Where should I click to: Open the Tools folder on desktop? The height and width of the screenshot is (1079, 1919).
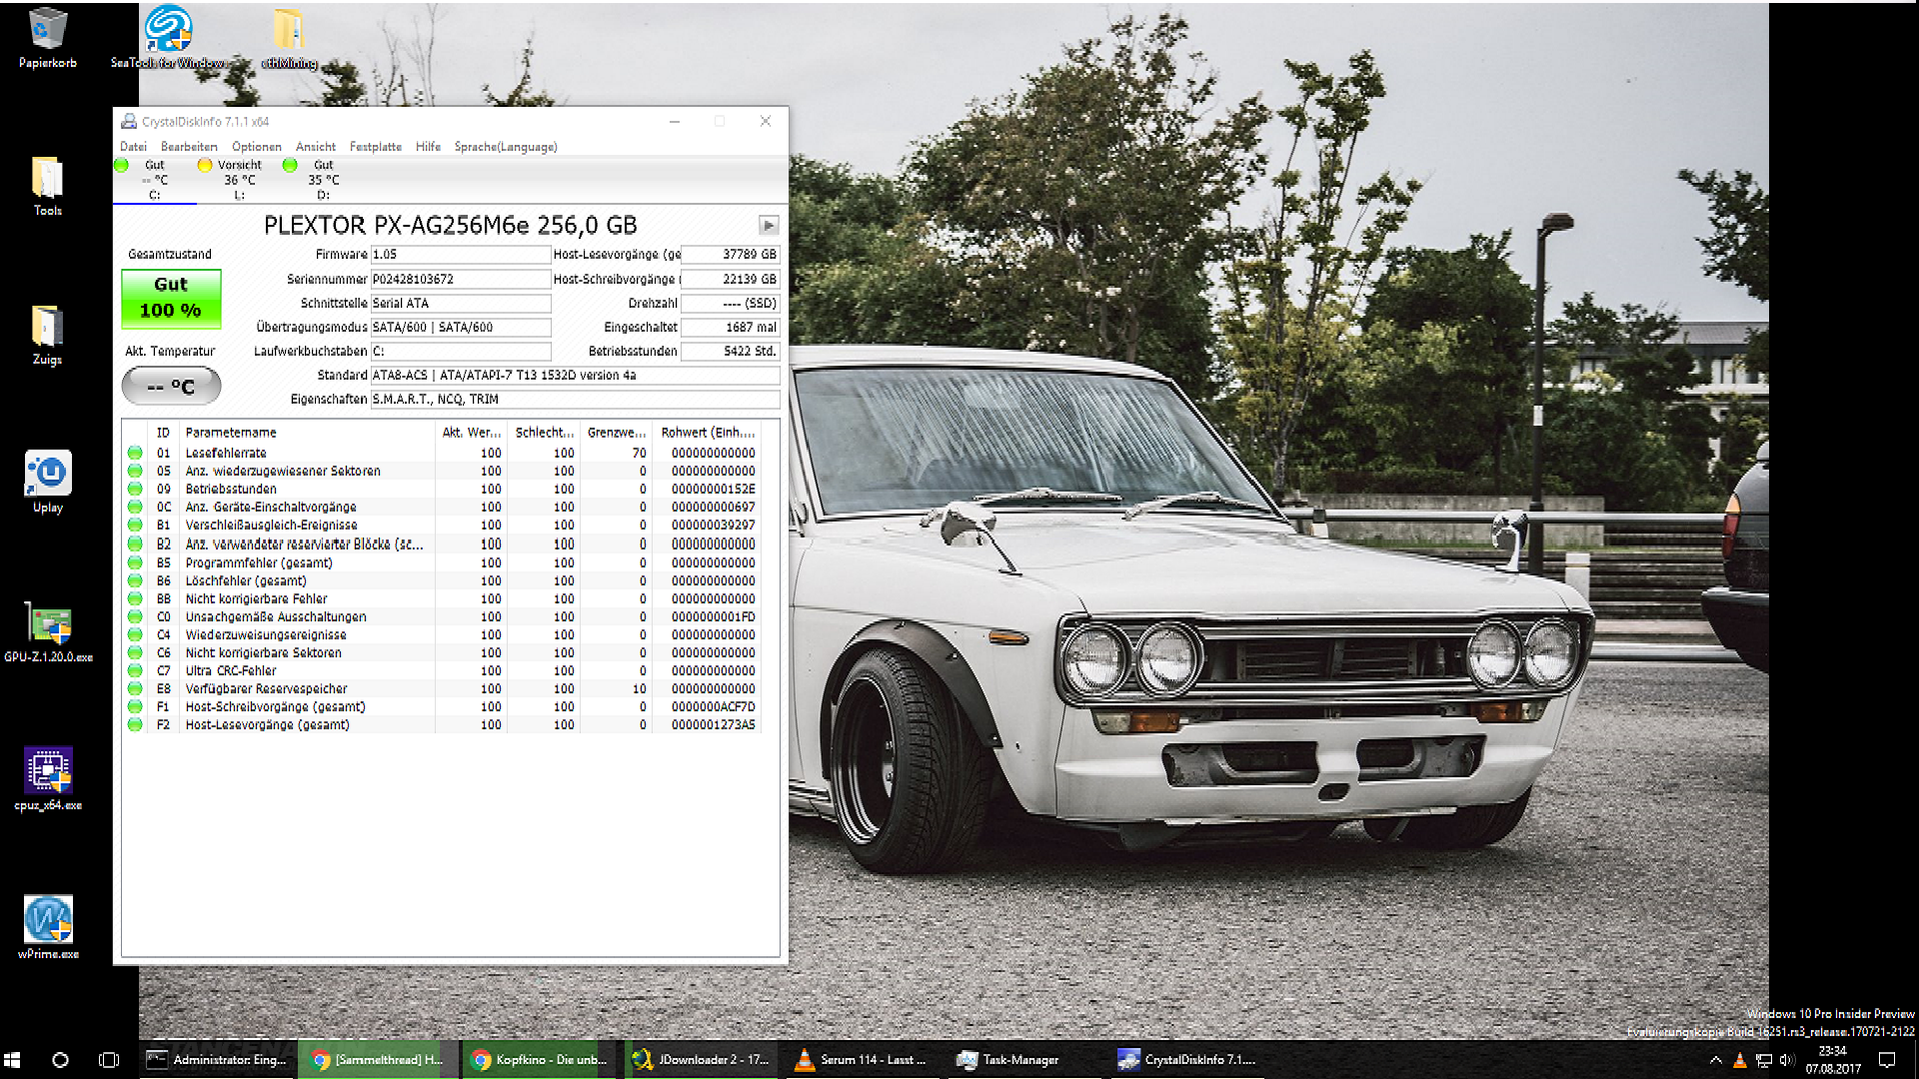[x=47, y=179]
